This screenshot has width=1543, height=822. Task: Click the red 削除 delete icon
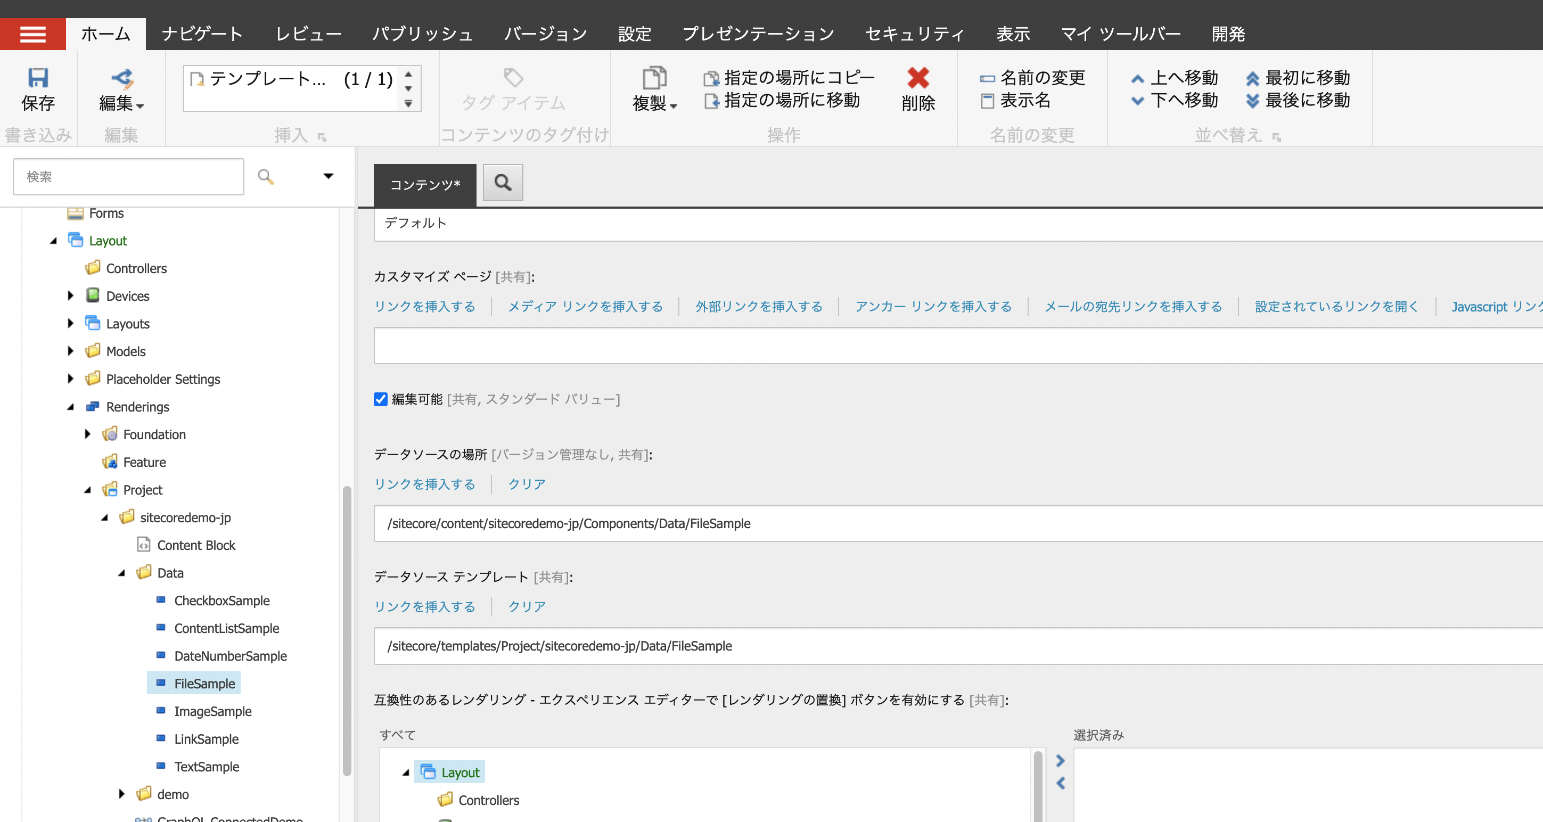click(x=918, y=78)
